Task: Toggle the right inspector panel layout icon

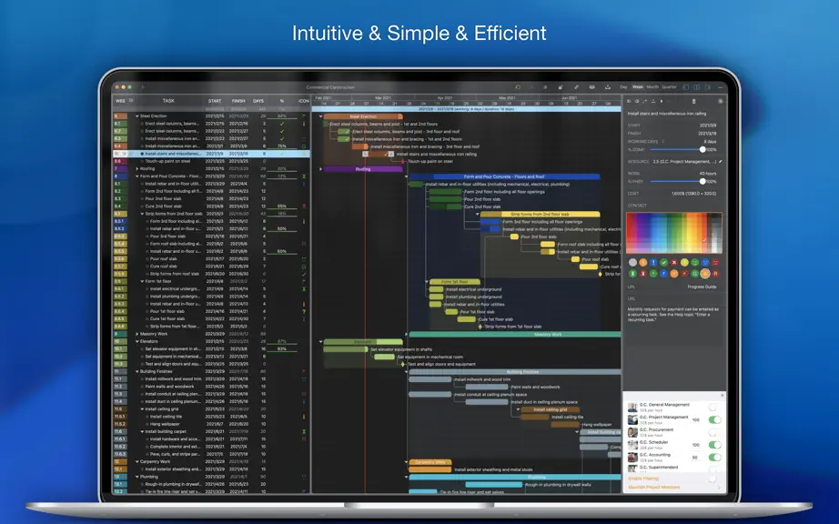Action: coord(707,86)
